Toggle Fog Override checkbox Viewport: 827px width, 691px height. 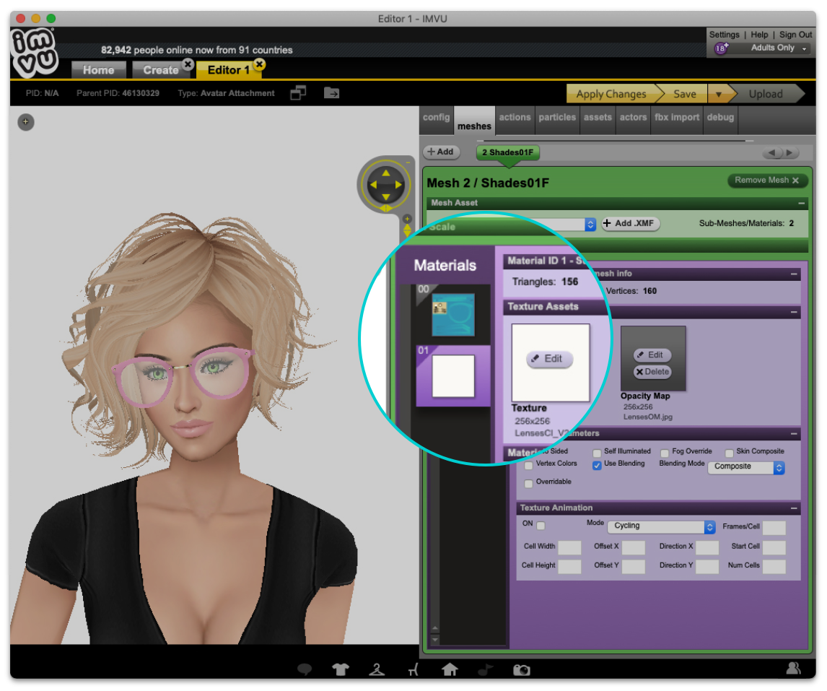665,453
